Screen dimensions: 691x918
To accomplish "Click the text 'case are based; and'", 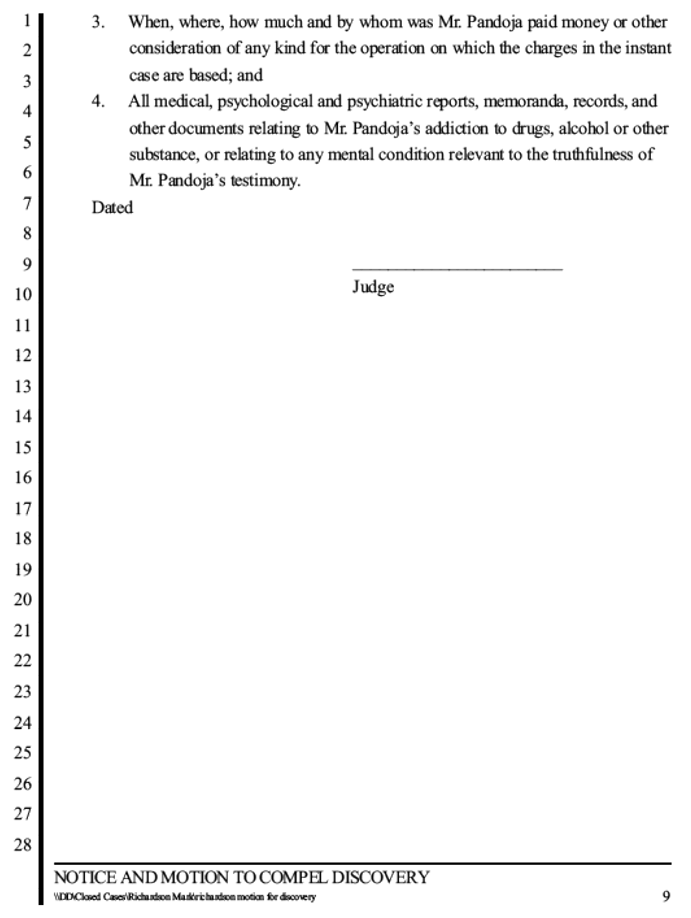I will (196, 75).
